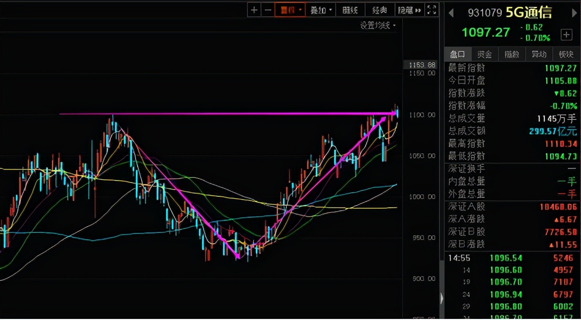The height and width of the screenshot is (320, 581).
Task: Toggle 隐藏 to hide the side panel
Action: 409,10
